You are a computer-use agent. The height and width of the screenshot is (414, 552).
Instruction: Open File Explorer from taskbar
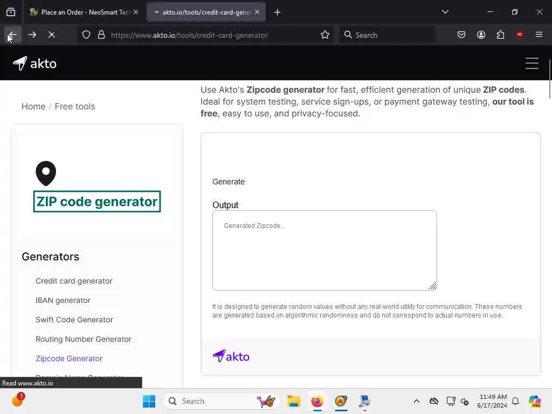293,401
